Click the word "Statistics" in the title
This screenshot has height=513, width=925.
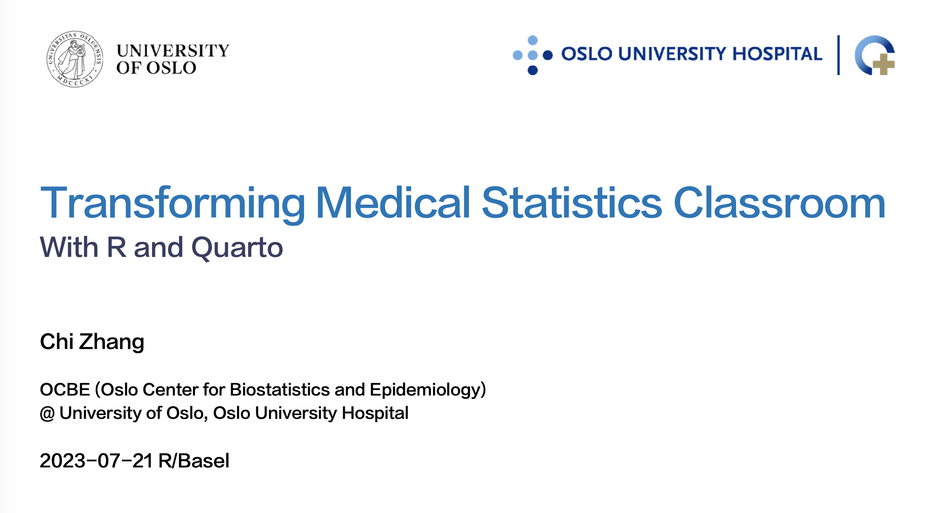click(x=571, y=203)
